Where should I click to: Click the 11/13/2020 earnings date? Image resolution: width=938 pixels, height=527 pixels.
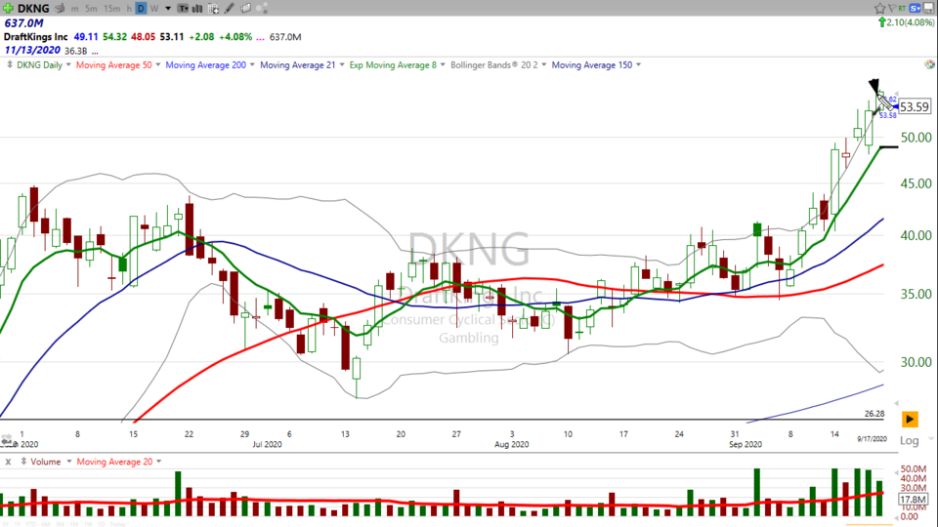[32, 51]
